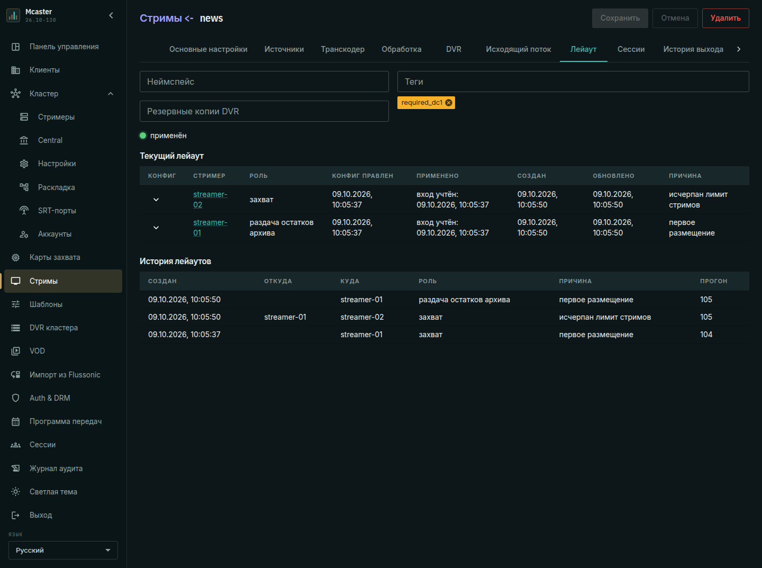Select the Сессии tab
Screen dimensions: 762x568
pos(631,49)
